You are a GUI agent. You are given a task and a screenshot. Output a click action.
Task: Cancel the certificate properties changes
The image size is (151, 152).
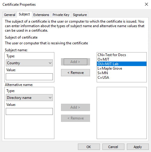(x=113, y=147)
